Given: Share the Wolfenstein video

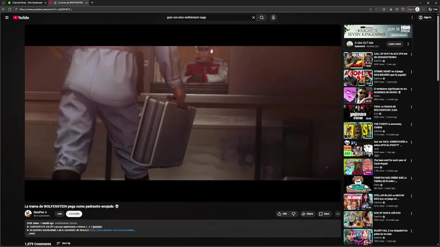Looking at the screenshot, I should coord(307,214).
